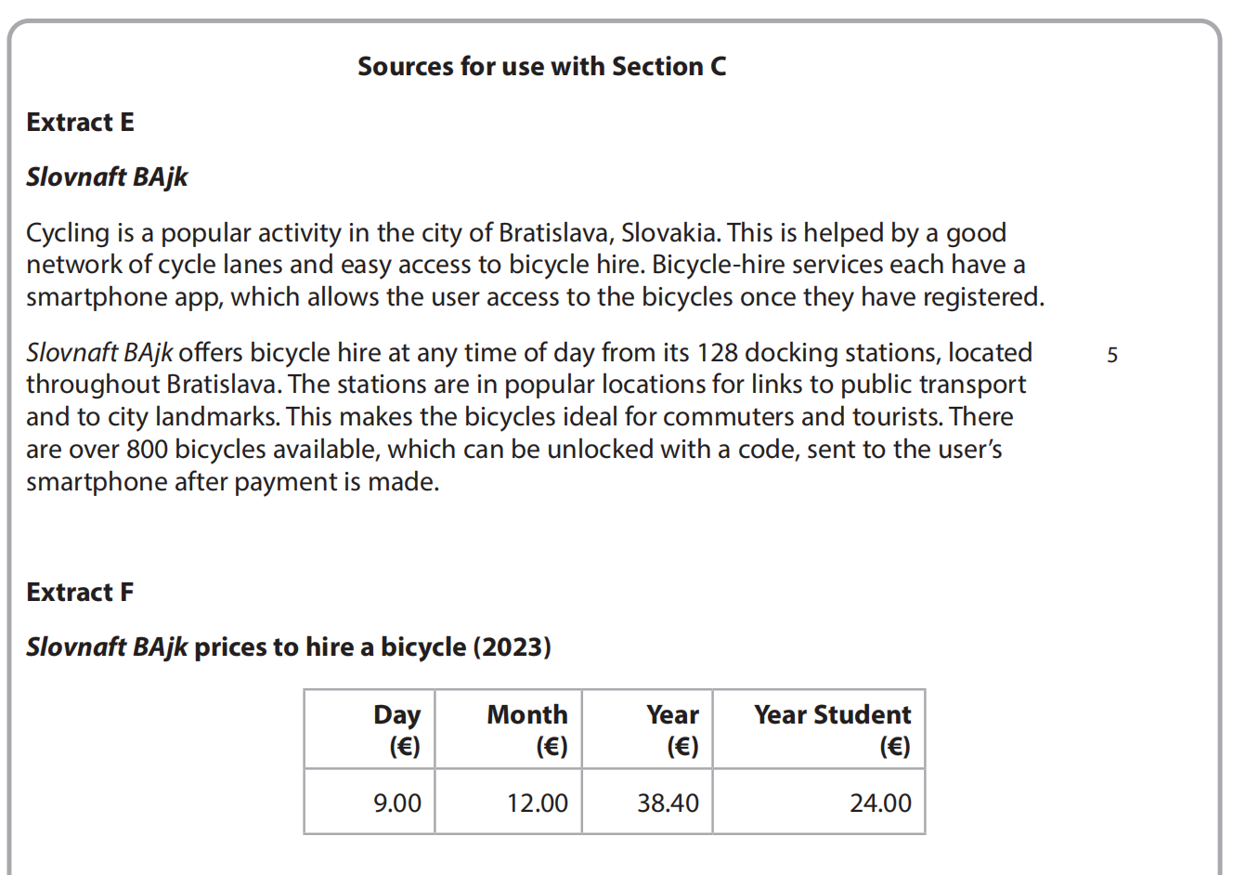Click the 'Year Student (€)' column header
The width and height of the screenshot is (1246, 875).
pyautogui.click(x=832, y=729)
